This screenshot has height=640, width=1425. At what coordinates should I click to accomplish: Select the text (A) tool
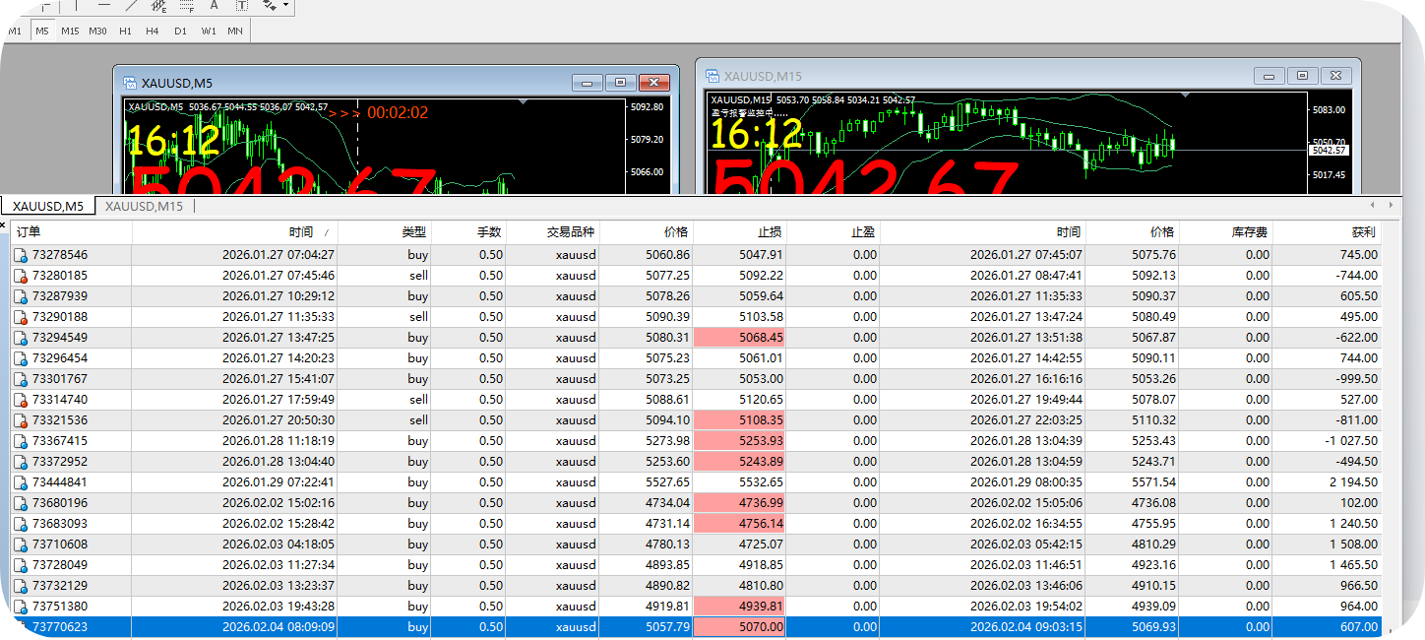215,6
